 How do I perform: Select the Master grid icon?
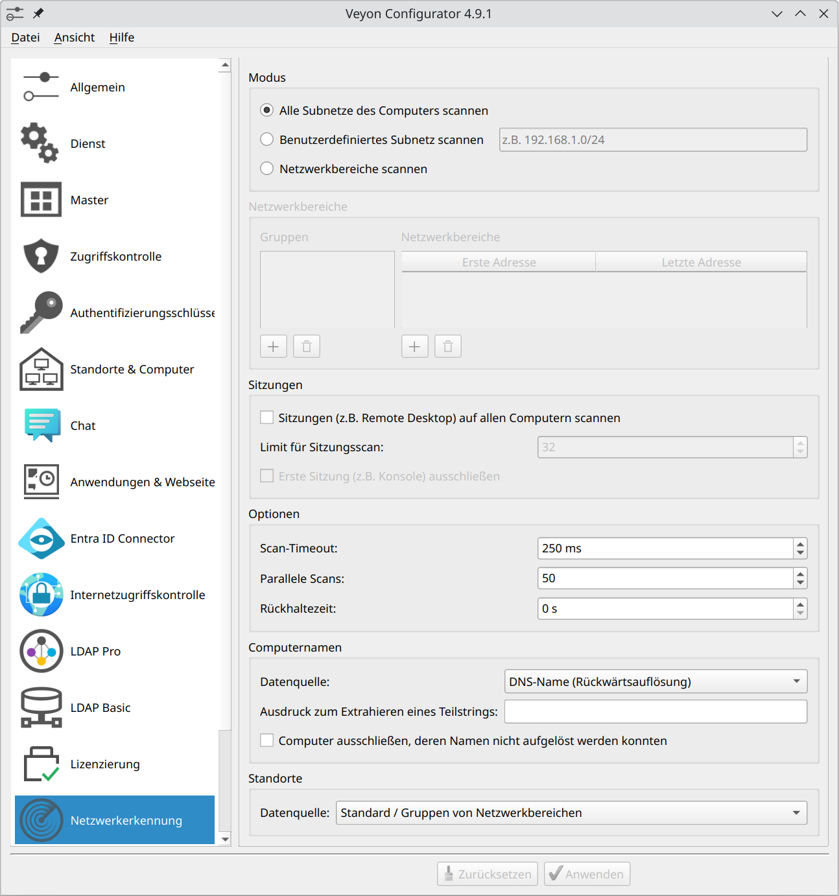click(x=41, y=200)
